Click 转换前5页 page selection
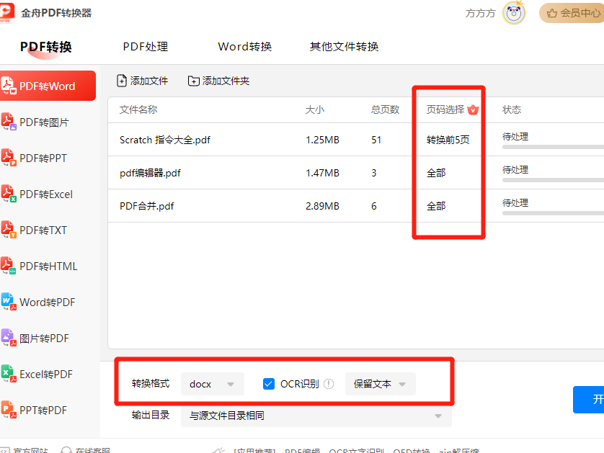The width and height of the screenshot is (604, 453). point(448,140)
